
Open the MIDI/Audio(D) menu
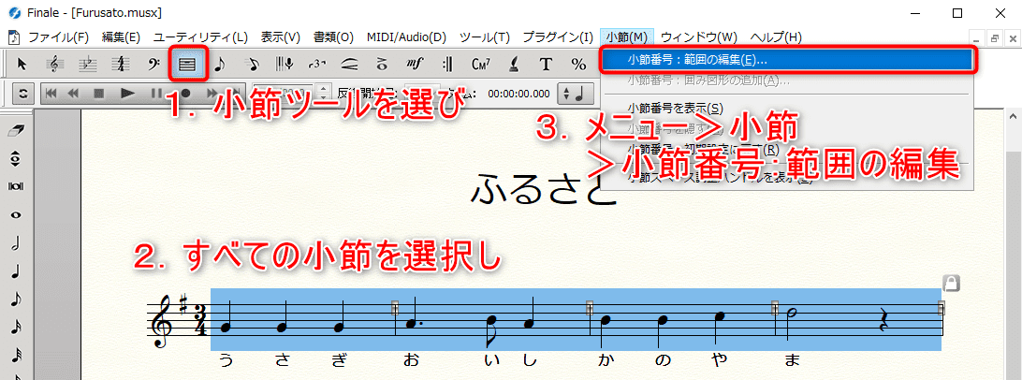406,37
